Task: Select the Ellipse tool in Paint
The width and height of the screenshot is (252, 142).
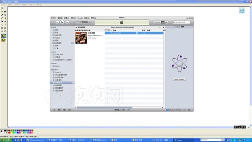Action: (2, 31)
